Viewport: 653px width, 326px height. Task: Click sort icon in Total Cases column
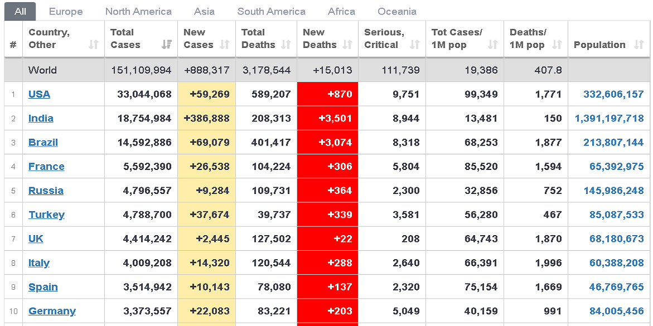(x=166, y=45)
